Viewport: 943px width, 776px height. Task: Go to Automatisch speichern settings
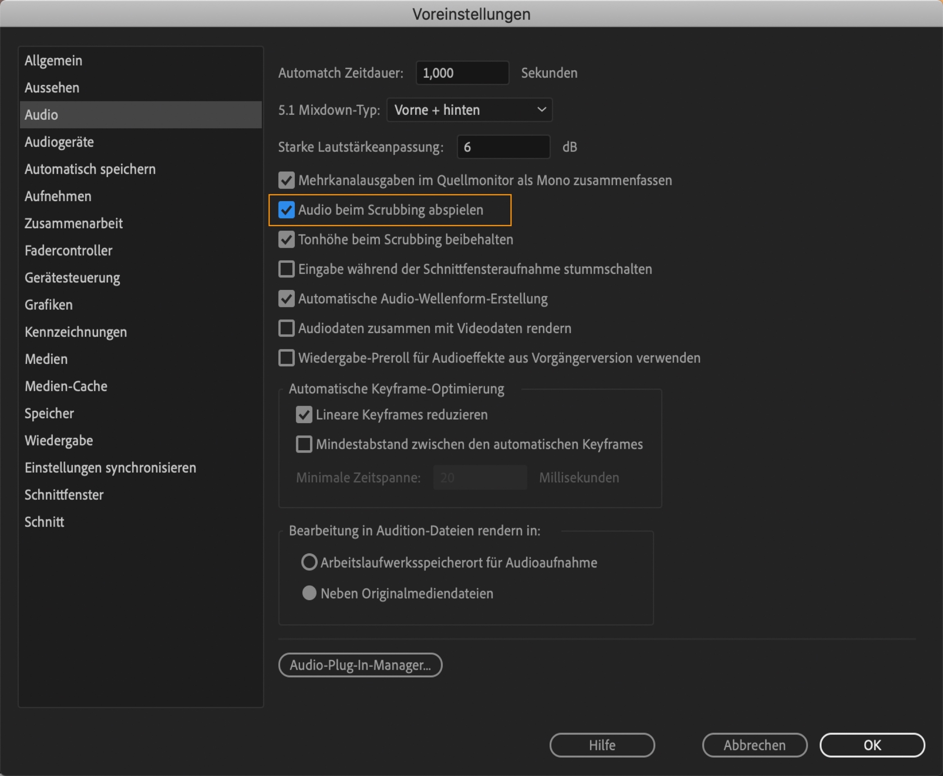(90, 169)
